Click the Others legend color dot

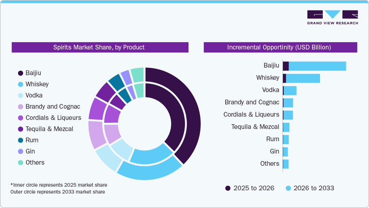click(x=21, y=162)
